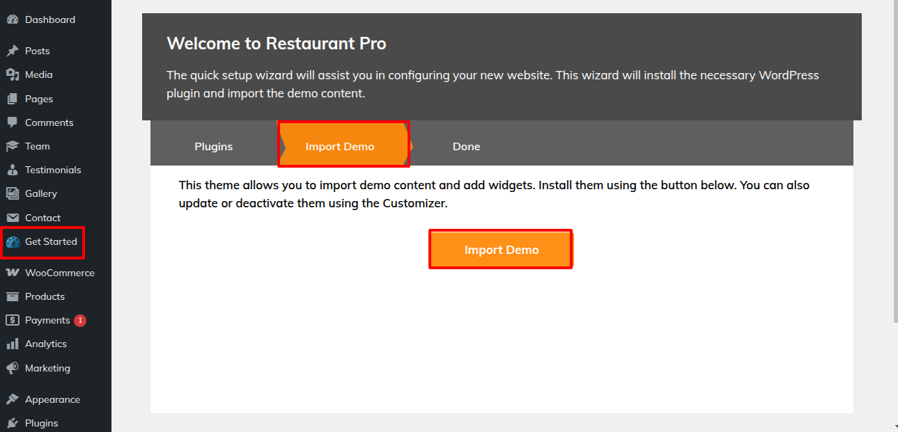Click the Dashboard gauge icon
The image size is (898, 432).
click(12, 19)
